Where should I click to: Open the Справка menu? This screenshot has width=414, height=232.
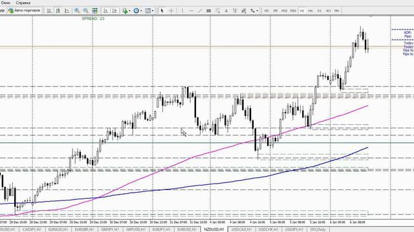pyautogui.click(x=23, y=3)
